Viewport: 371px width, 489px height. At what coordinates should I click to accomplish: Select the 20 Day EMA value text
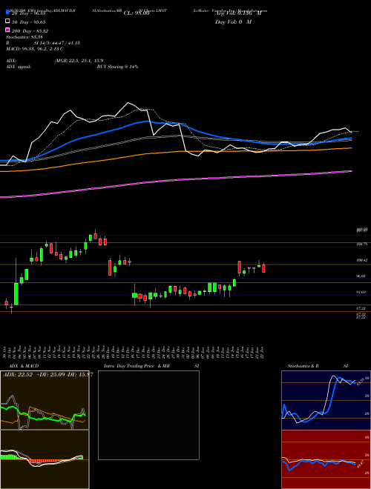[29, 13]
